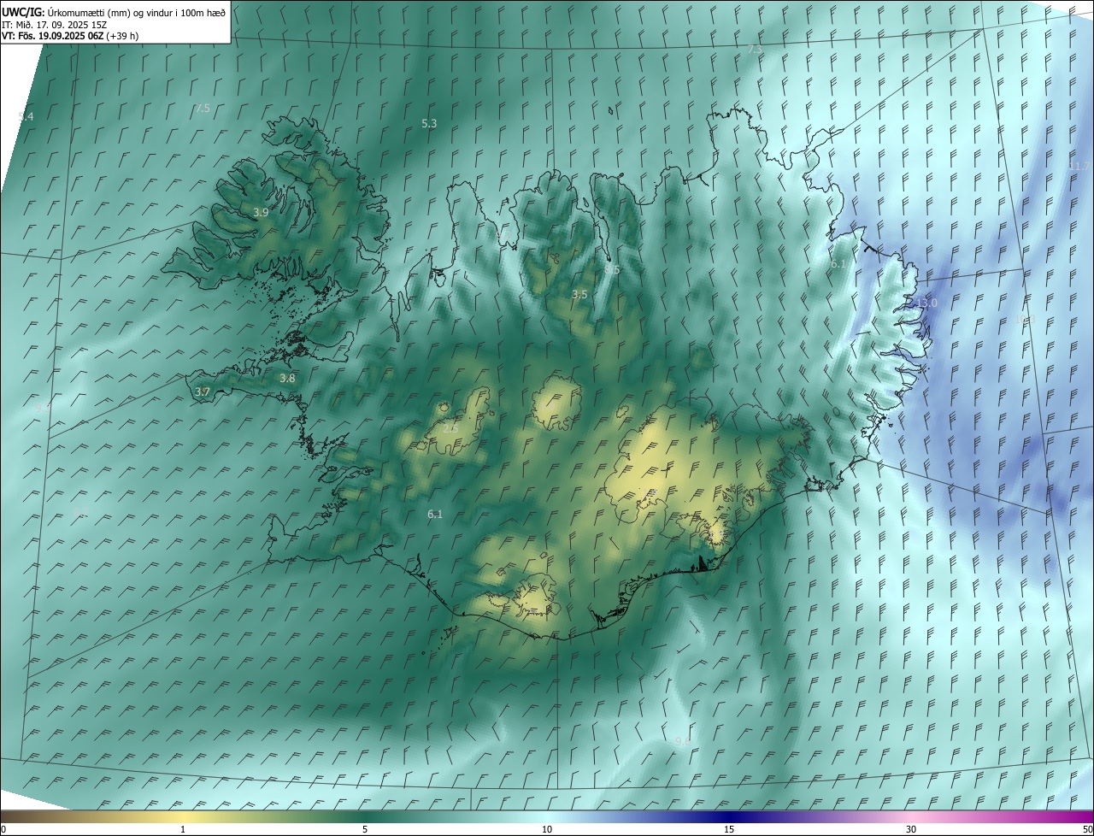The width and height of the screenshot is (1094, 836).
Task: Click the dark navy segment of the color bar
Action: pos(729,816)
